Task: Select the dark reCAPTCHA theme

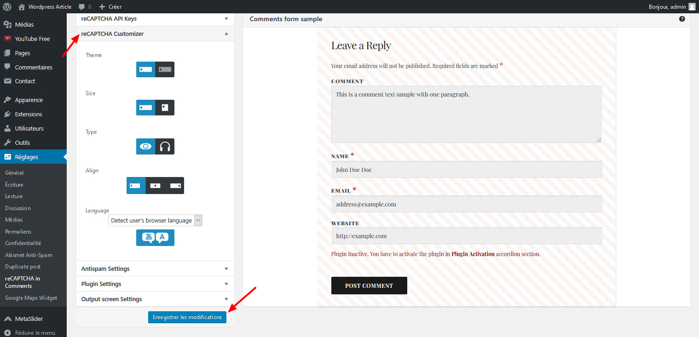Action: 165,69
